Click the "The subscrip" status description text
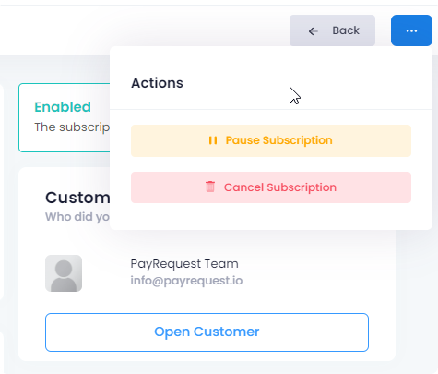 click(x=72, y=127)
